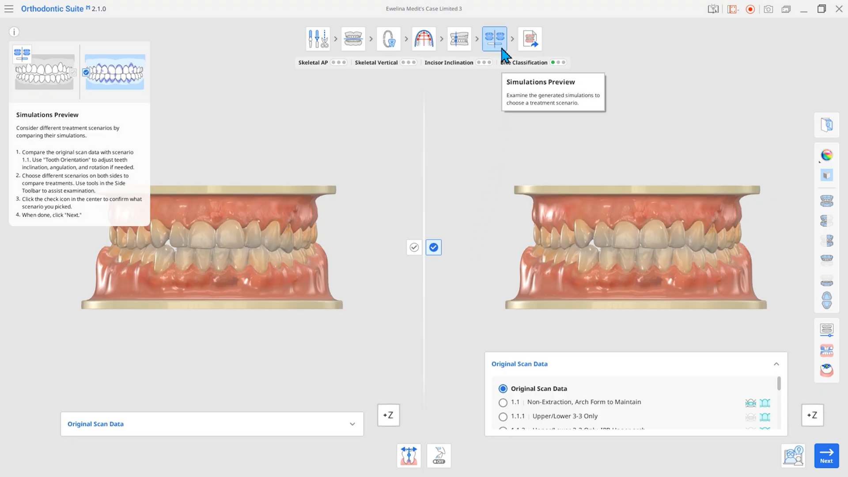This screenshot has width=848, height=477.
Task: Collapse the right Original Scan Data list
Action: pyautogui.click(x=776, y=364)
